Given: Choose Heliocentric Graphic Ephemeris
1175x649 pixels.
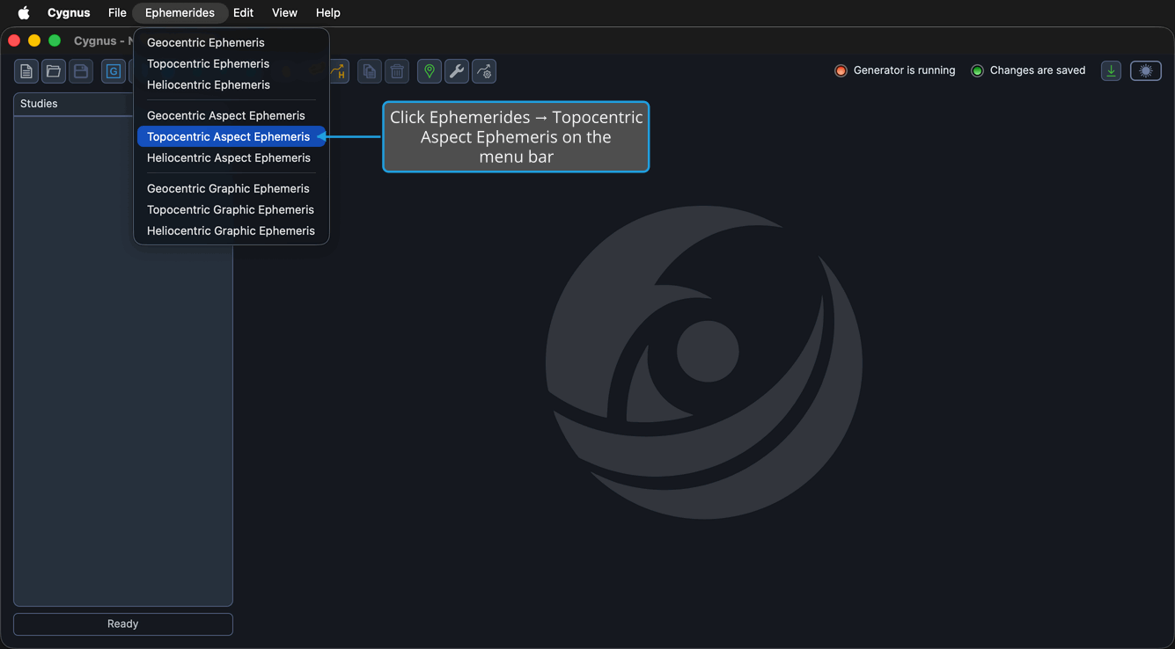Looking at the screenshot, I should 231,230.
